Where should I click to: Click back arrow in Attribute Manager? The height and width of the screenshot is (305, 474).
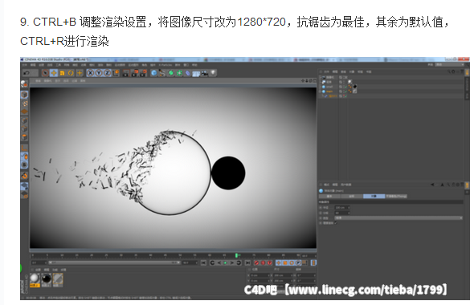[x=432, y=185]
